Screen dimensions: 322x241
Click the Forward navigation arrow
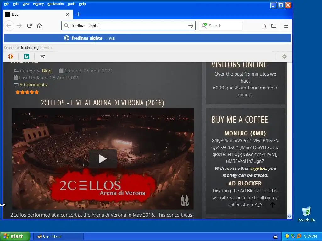[x=19, y=26]
